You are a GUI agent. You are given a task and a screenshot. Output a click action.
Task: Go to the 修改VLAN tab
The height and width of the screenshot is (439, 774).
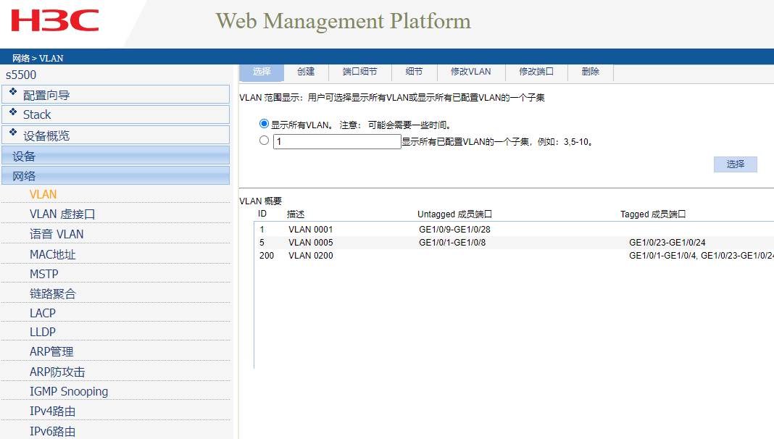(470, 72)
